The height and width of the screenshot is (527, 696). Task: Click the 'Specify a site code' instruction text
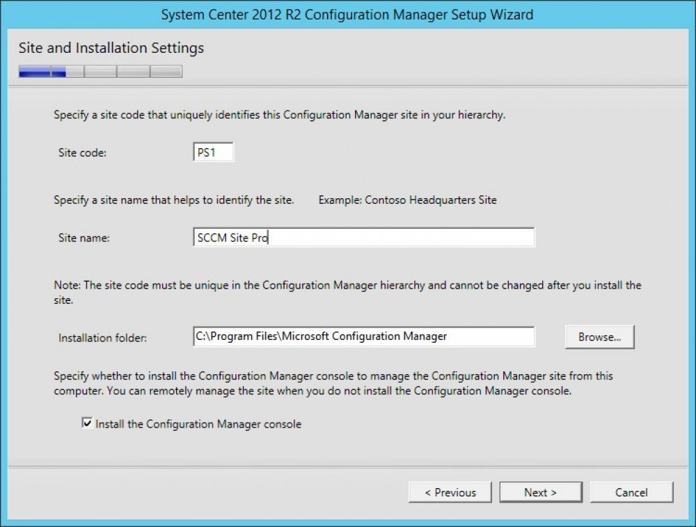[x=280, y=115]
